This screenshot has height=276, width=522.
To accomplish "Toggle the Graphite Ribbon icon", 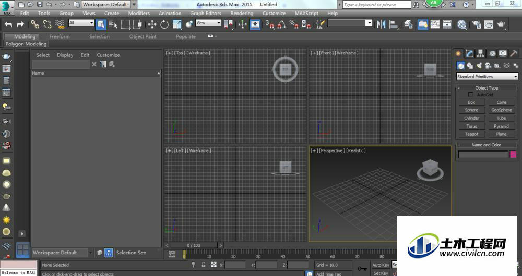I will 422,24.
